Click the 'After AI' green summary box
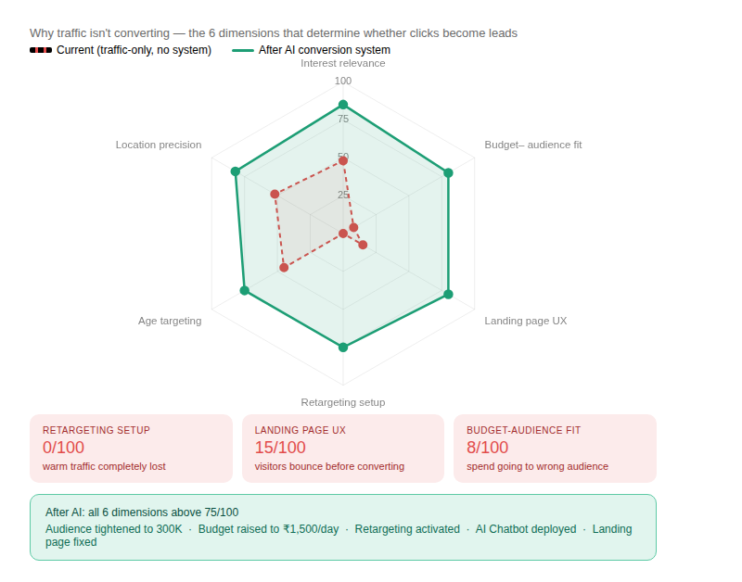The width and height of the screenshot is (742, 582). click(342, 527)
